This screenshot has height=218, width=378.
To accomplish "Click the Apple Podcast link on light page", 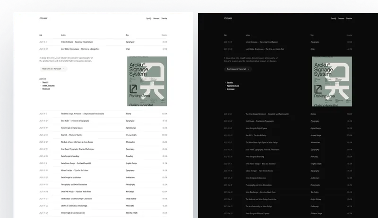I will click(x=48, y=86).
